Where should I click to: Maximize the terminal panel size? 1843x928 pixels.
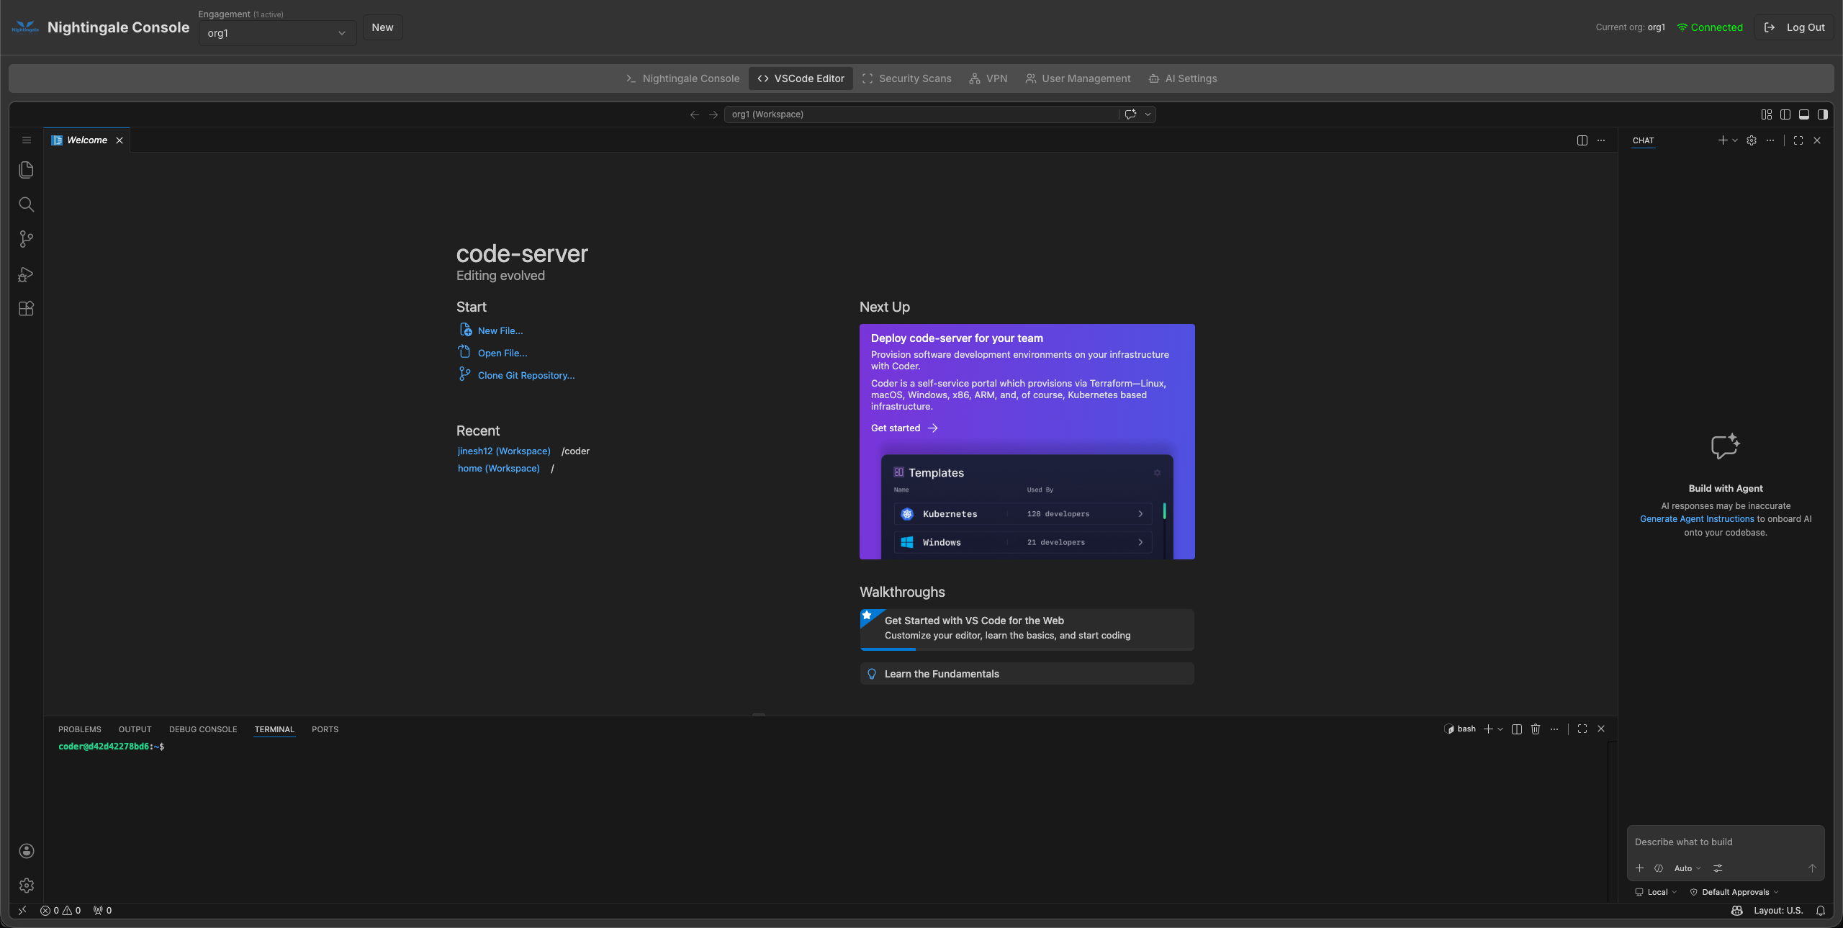click(1582, 729)
